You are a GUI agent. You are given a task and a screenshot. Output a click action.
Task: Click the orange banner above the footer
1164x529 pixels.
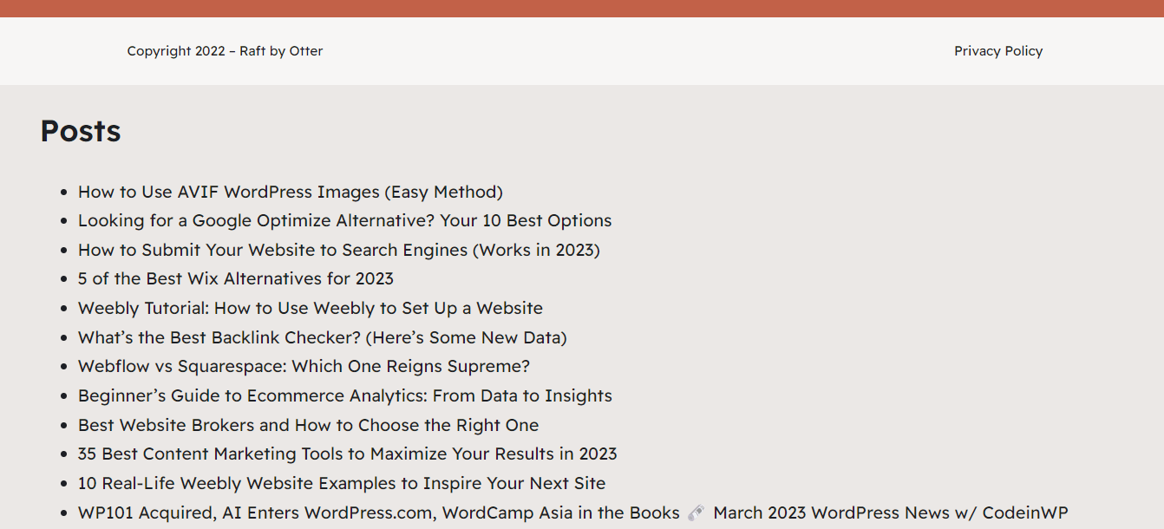[582, 10]
